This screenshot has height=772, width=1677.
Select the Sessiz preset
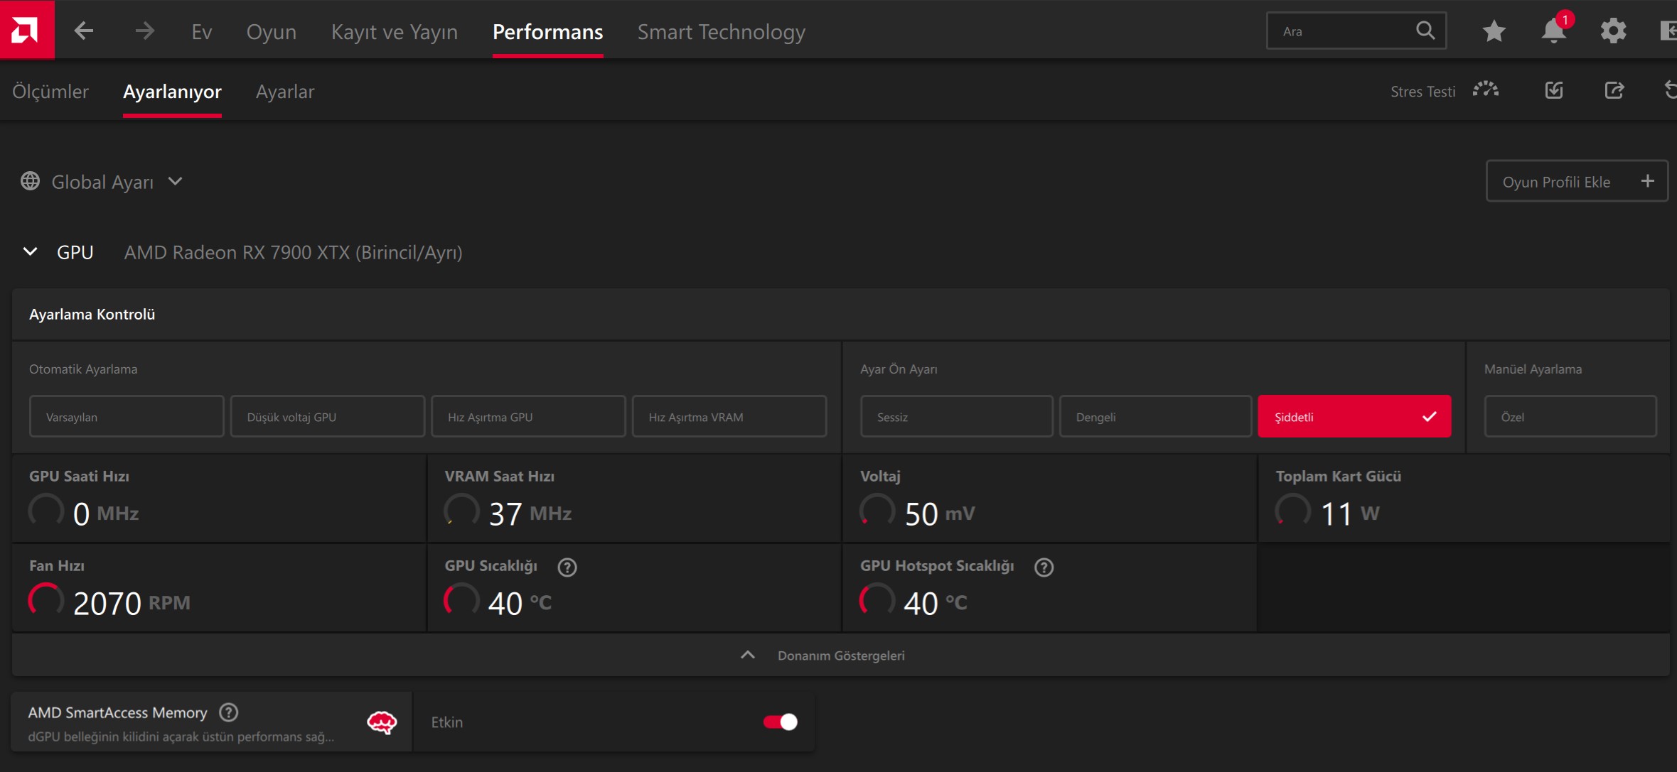[x=956, y=416]
